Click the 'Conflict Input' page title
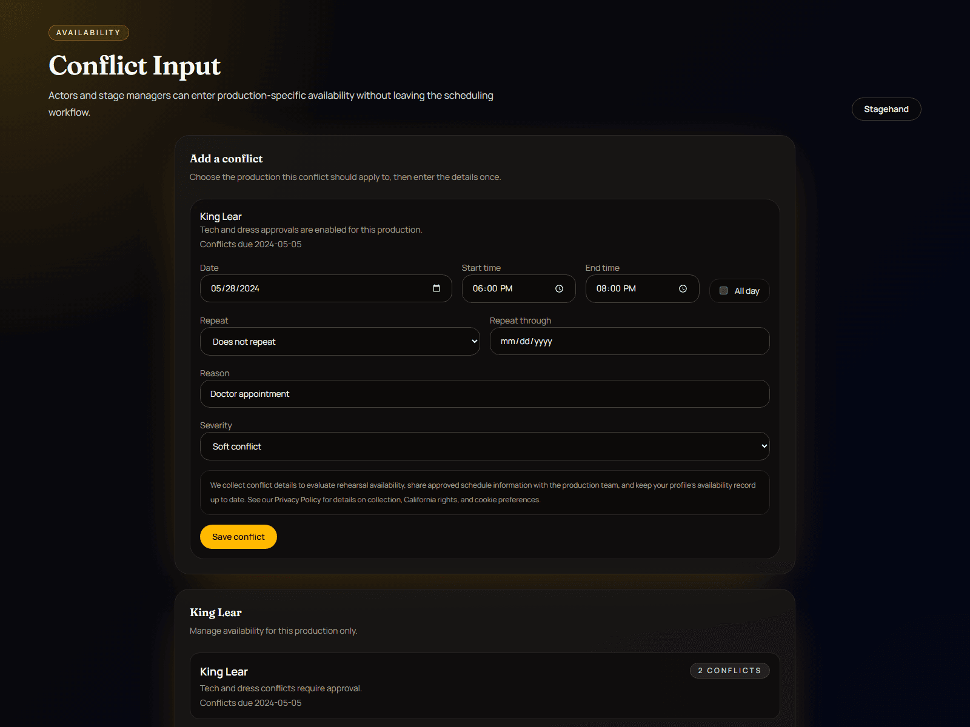 [135, 65]
